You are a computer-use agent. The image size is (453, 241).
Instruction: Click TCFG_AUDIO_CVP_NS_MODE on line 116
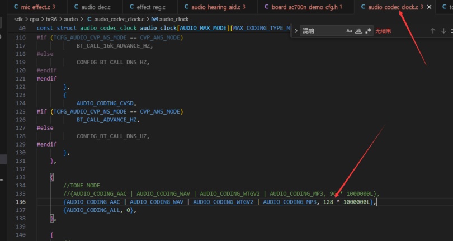90,37
